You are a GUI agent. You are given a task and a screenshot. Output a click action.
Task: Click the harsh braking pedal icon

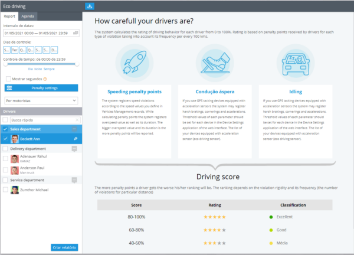pyautogui.click(x=215, y=63)
